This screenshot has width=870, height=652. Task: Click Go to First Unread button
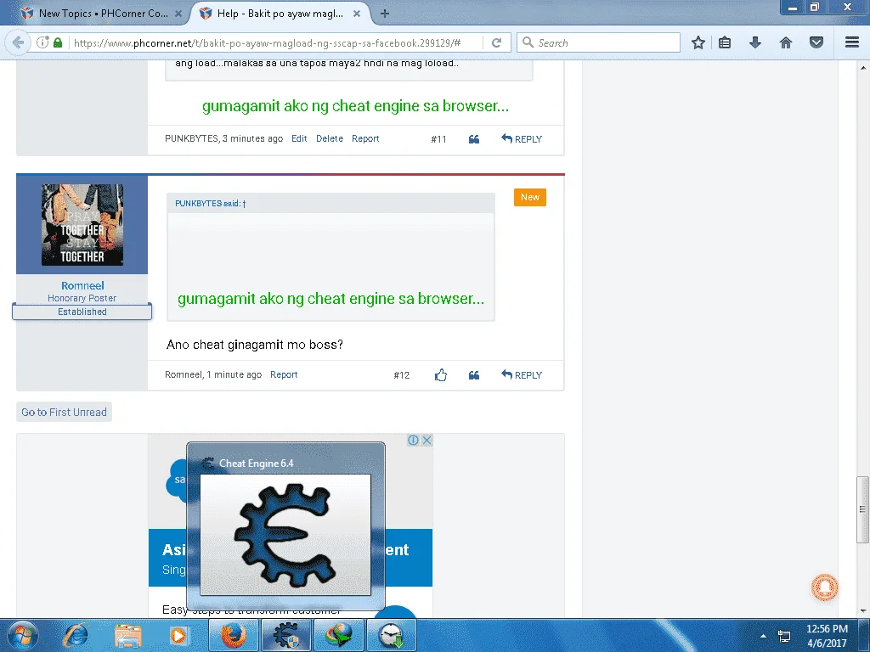click(64, 412)
